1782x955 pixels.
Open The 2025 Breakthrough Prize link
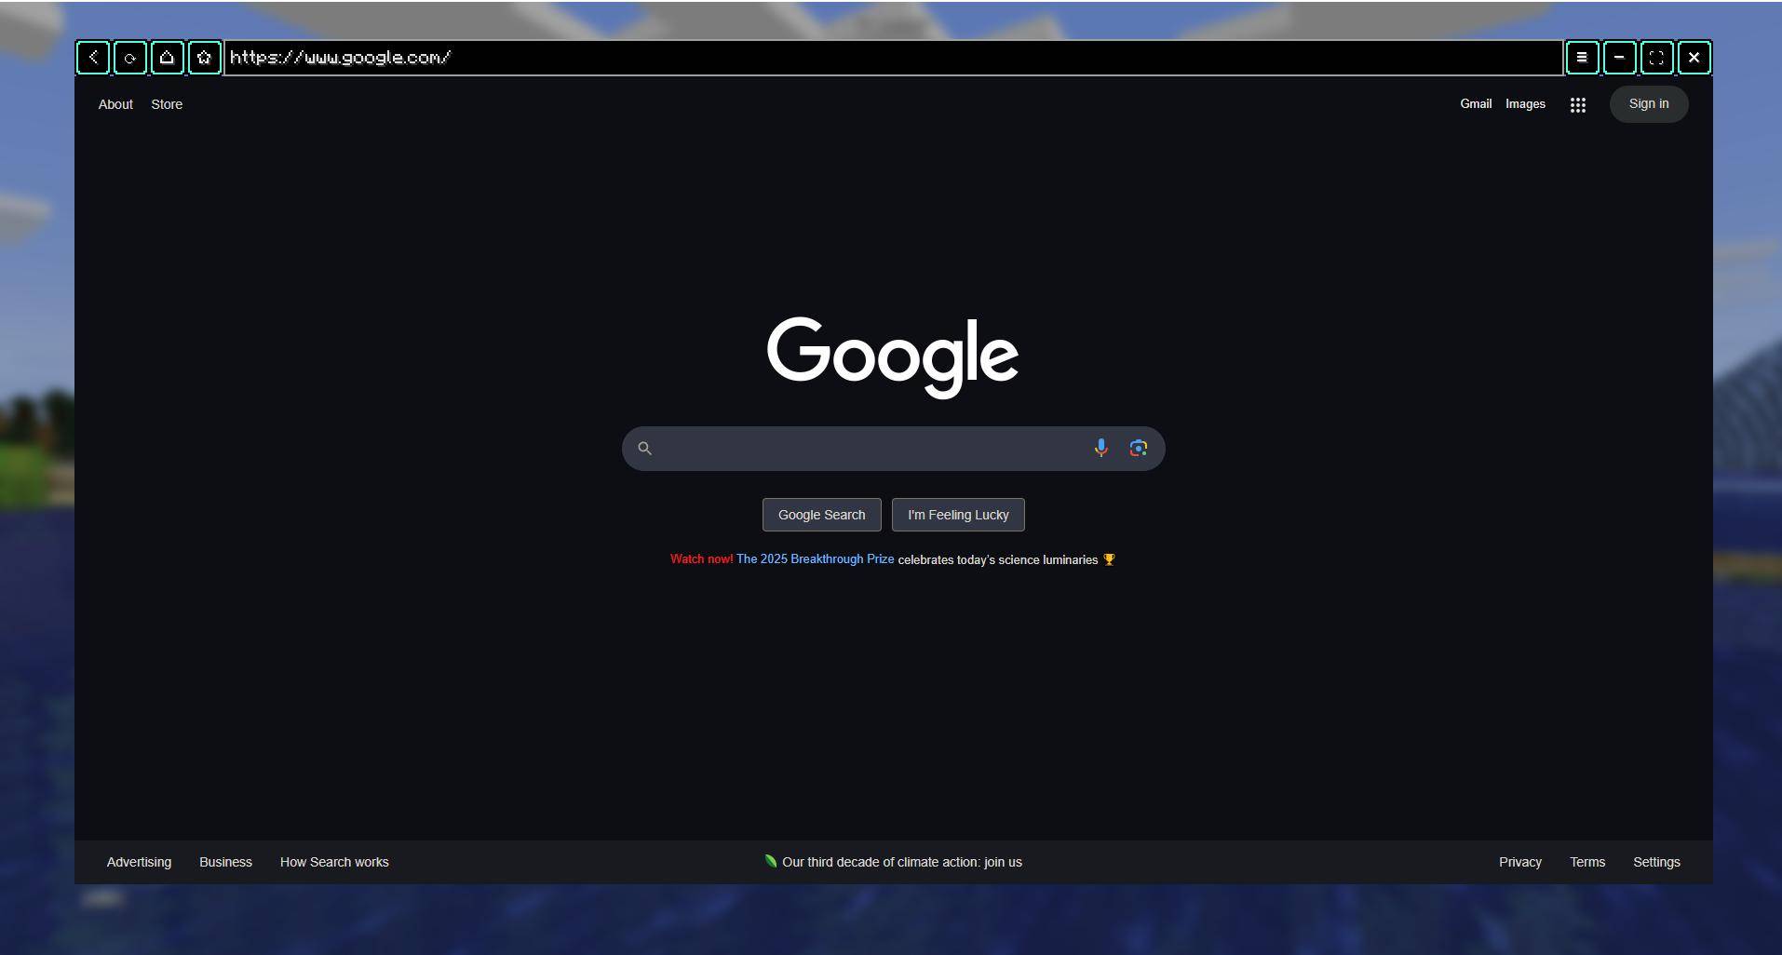coord(815,559)
